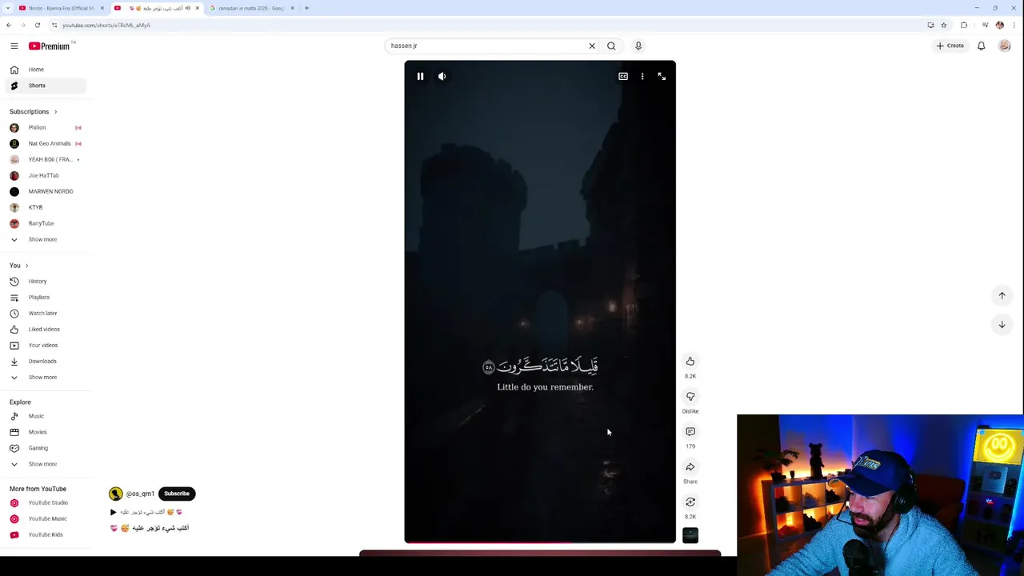Open the sound thumbnail below Remix

coord(690,536)
